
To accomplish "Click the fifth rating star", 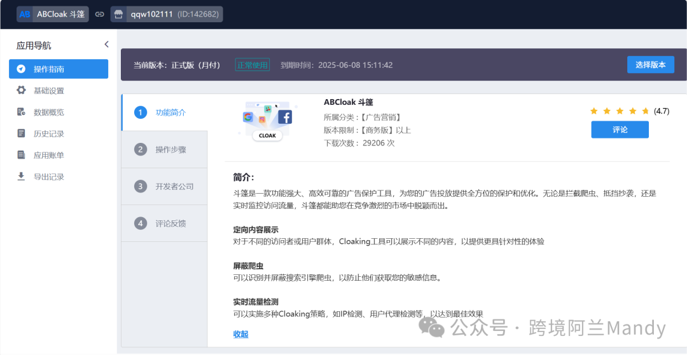I will coord(646,111).
